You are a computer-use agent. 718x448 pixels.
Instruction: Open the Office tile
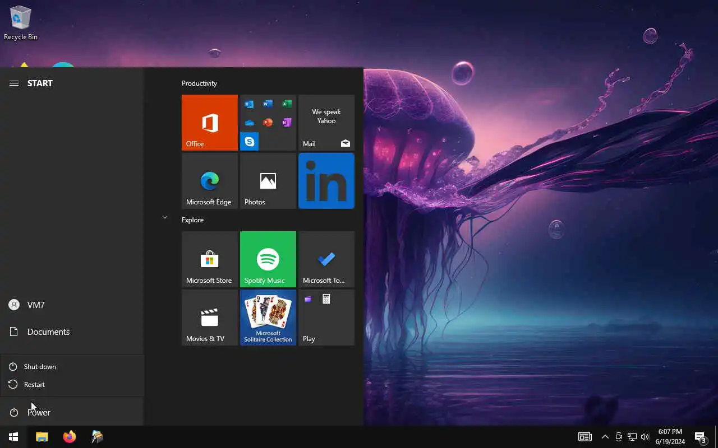click(x=210, y=123)
